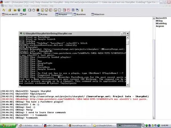171x128 pixels.
Task: Click the console window scroll up arrow
Action: [x=127, y=38]
